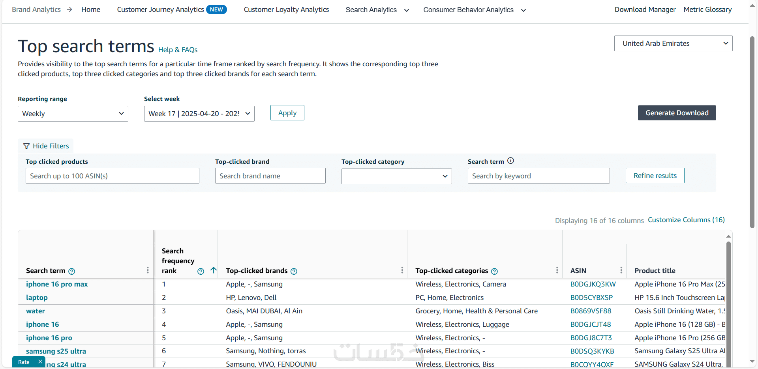
Task: Click the Generate Download button
Action: pyautogui.click(x=677, y=113)
